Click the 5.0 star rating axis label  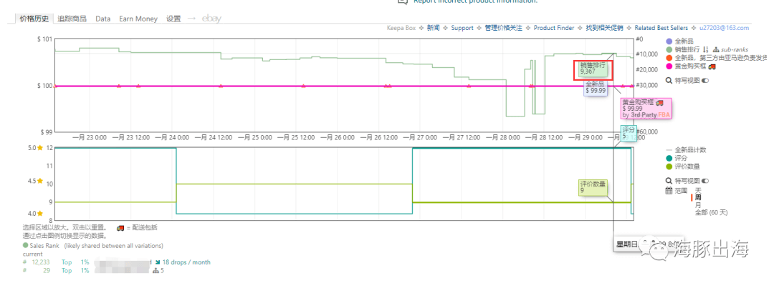click(x=32, y=148)
